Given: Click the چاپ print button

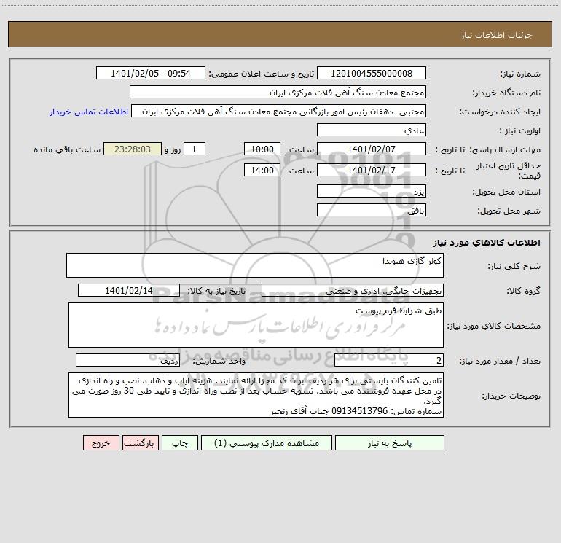Looking at the screenshot, I should [180, 442].
